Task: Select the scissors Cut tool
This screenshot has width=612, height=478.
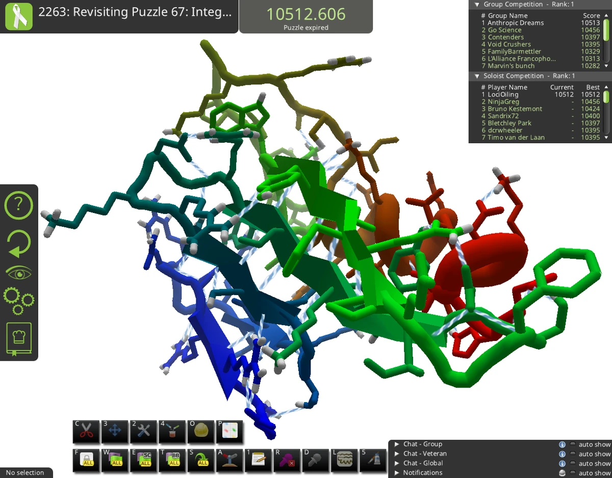Action: coord(86,431)
